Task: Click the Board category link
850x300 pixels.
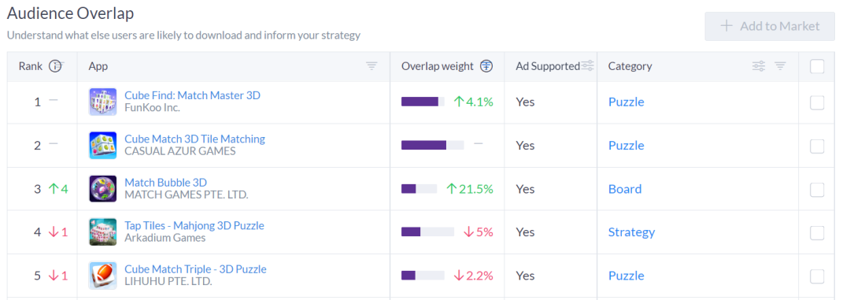Action: click(625, 189)
